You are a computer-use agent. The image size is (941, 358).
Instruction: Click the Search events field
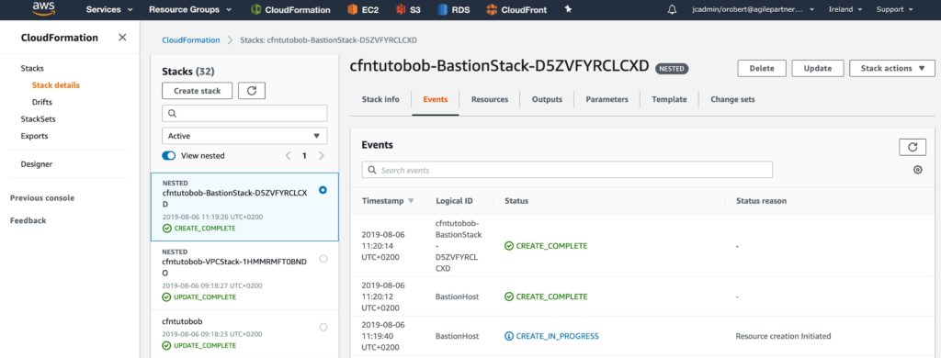point(567,170)
